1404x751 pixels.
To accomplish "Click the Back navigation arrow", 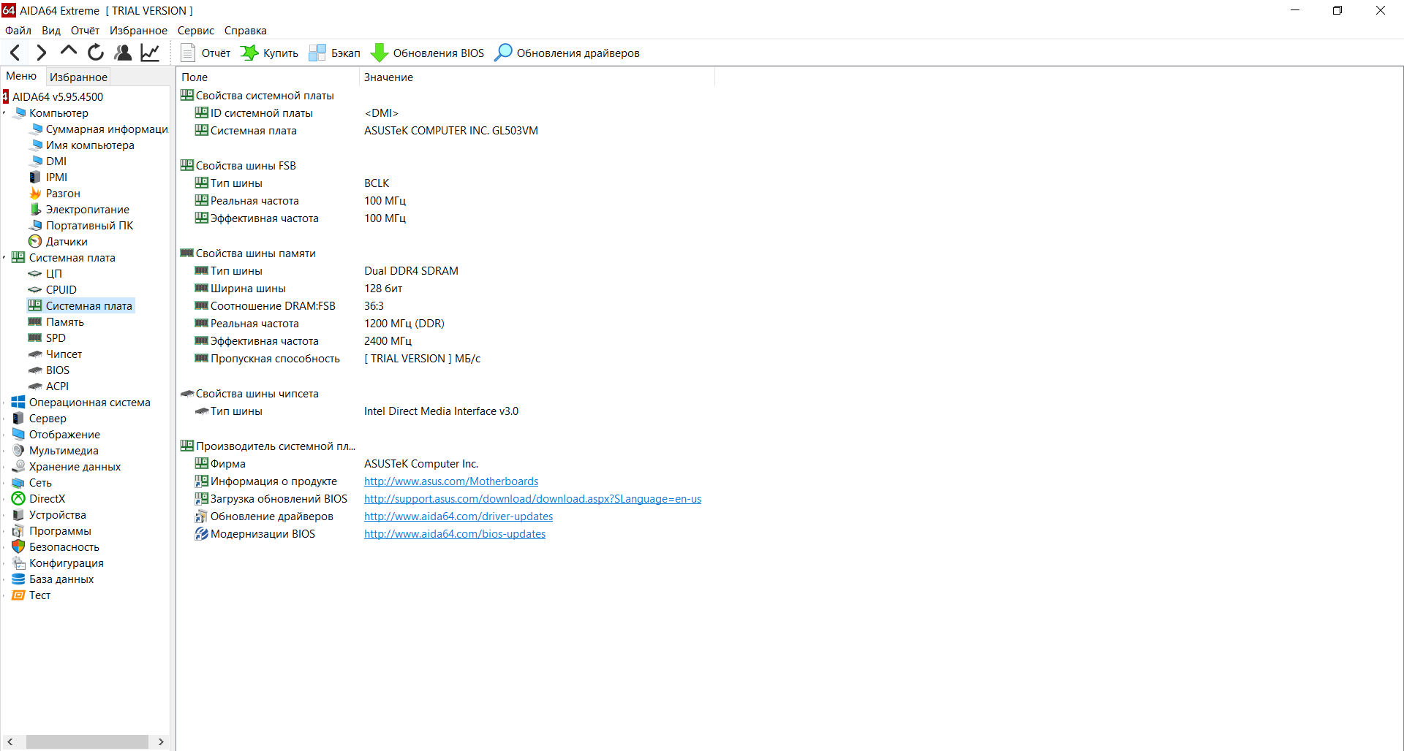I will click(x=15, y=53).
